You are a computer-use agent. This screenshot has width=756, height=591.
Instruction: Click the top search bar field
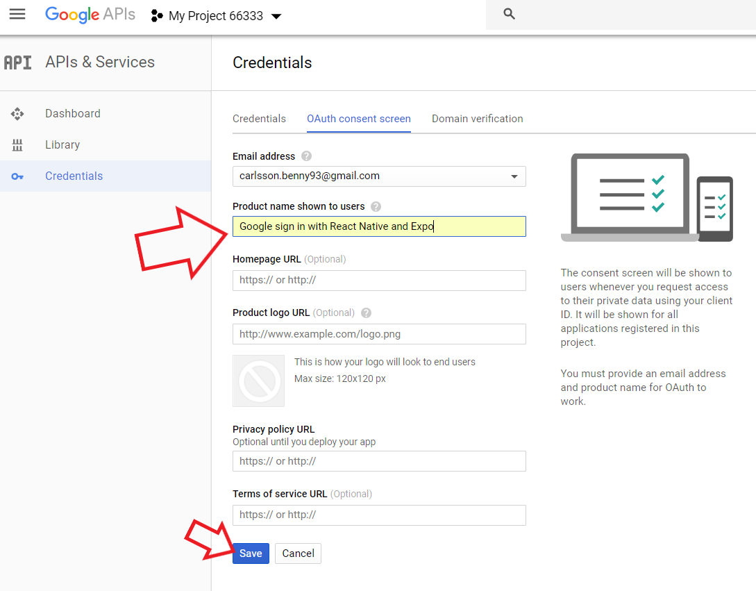[621, 15]
